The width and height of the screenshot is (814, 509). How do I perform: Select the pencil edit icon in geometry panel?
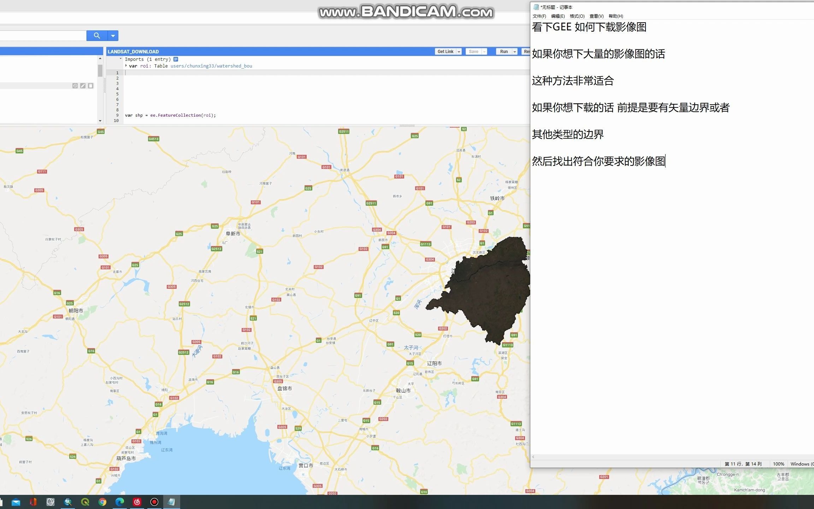[83, 86]
